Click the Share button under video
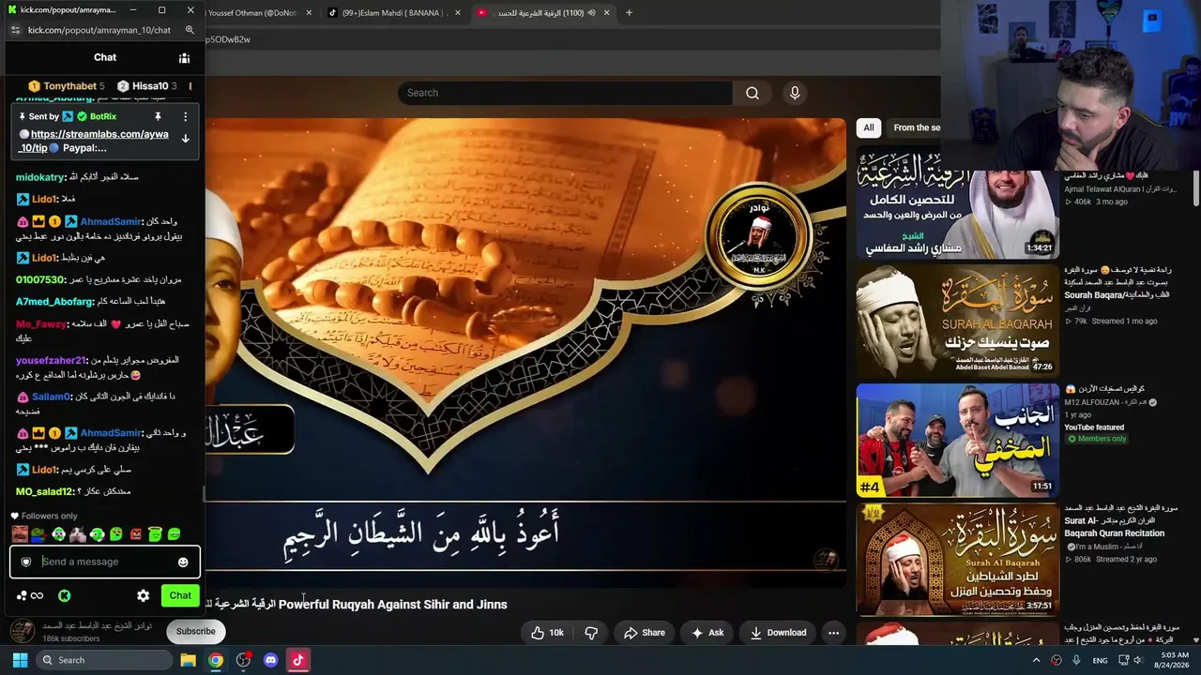The height and width of the screenshot is (675, 1201). (x=644, y=633)
